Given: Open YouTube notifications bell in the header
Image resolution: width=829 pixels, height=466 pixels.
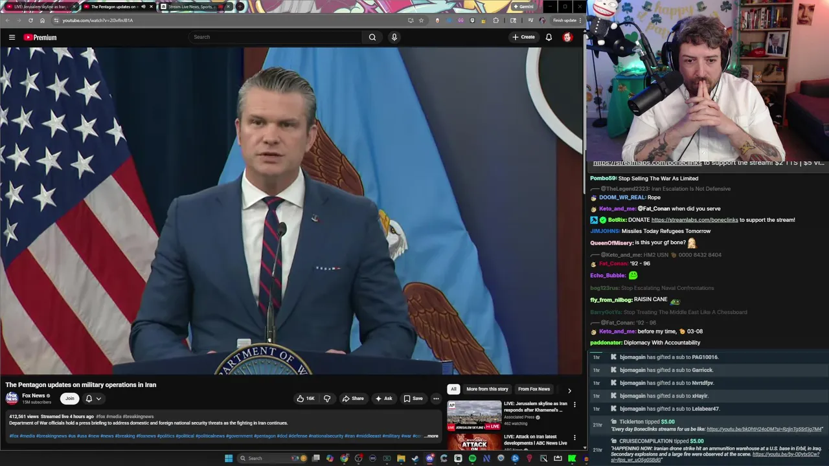Looking at the screenshot, I should 549,37.
